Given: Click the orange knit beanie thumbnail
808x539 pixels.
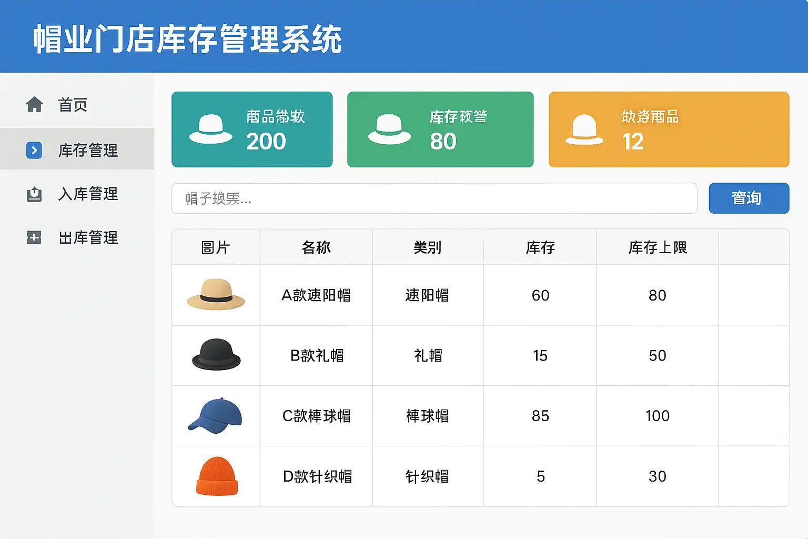Looking at the screenshot, I should coord(217,476).
